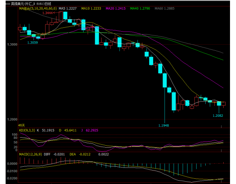Select the MA40 1.2790 legend value
The width and height of the screenshot is (236, 184).
pyautogui.click(x=140, y=8)
